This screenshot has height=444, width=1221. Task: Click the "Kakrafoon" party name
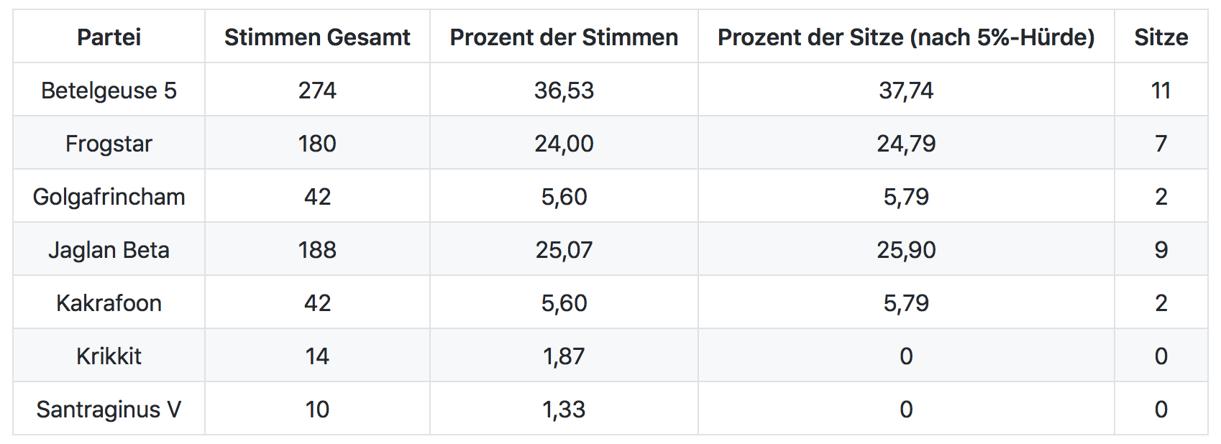109,303
